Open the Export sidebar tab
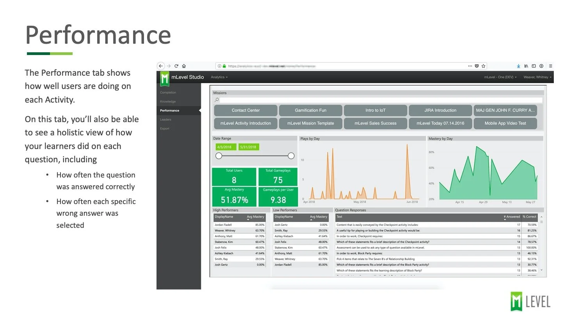 165,128
